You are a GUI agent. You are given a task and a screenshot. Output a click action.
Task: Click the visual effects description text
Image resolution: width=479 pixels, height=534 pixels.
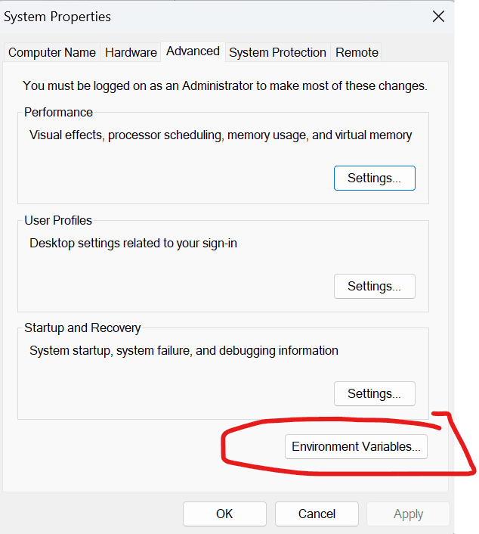pos(221,135)
